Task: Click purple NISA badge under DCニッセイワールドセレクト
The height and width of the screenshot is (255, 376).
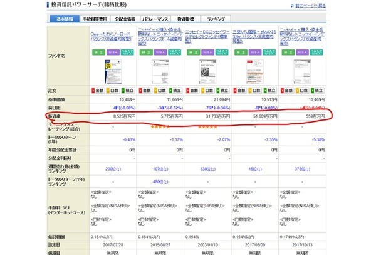Action: (207, 52)
